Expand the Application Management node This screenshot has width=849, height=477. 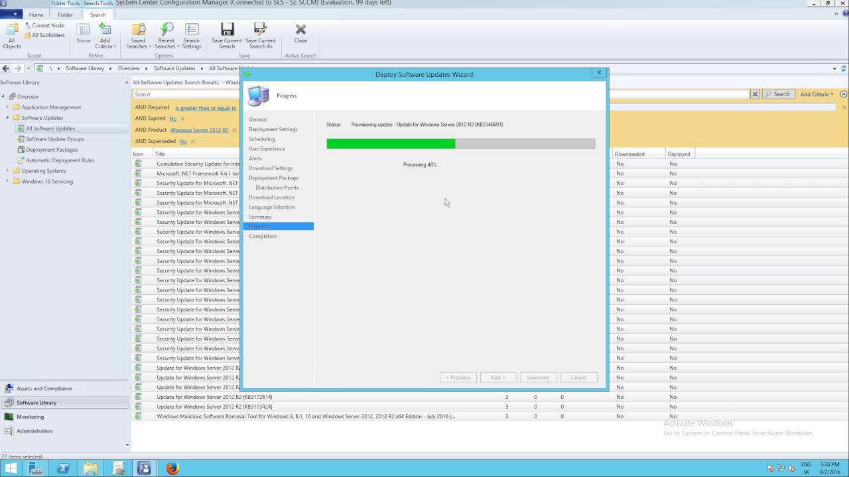(x=8, y=107)
